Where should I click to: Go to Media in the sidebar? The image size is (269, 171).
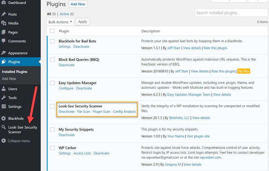(13, 23)
